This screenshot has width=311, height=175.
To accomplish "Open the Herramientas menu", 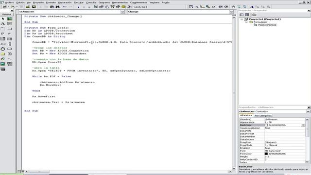I will coord(120,2).
